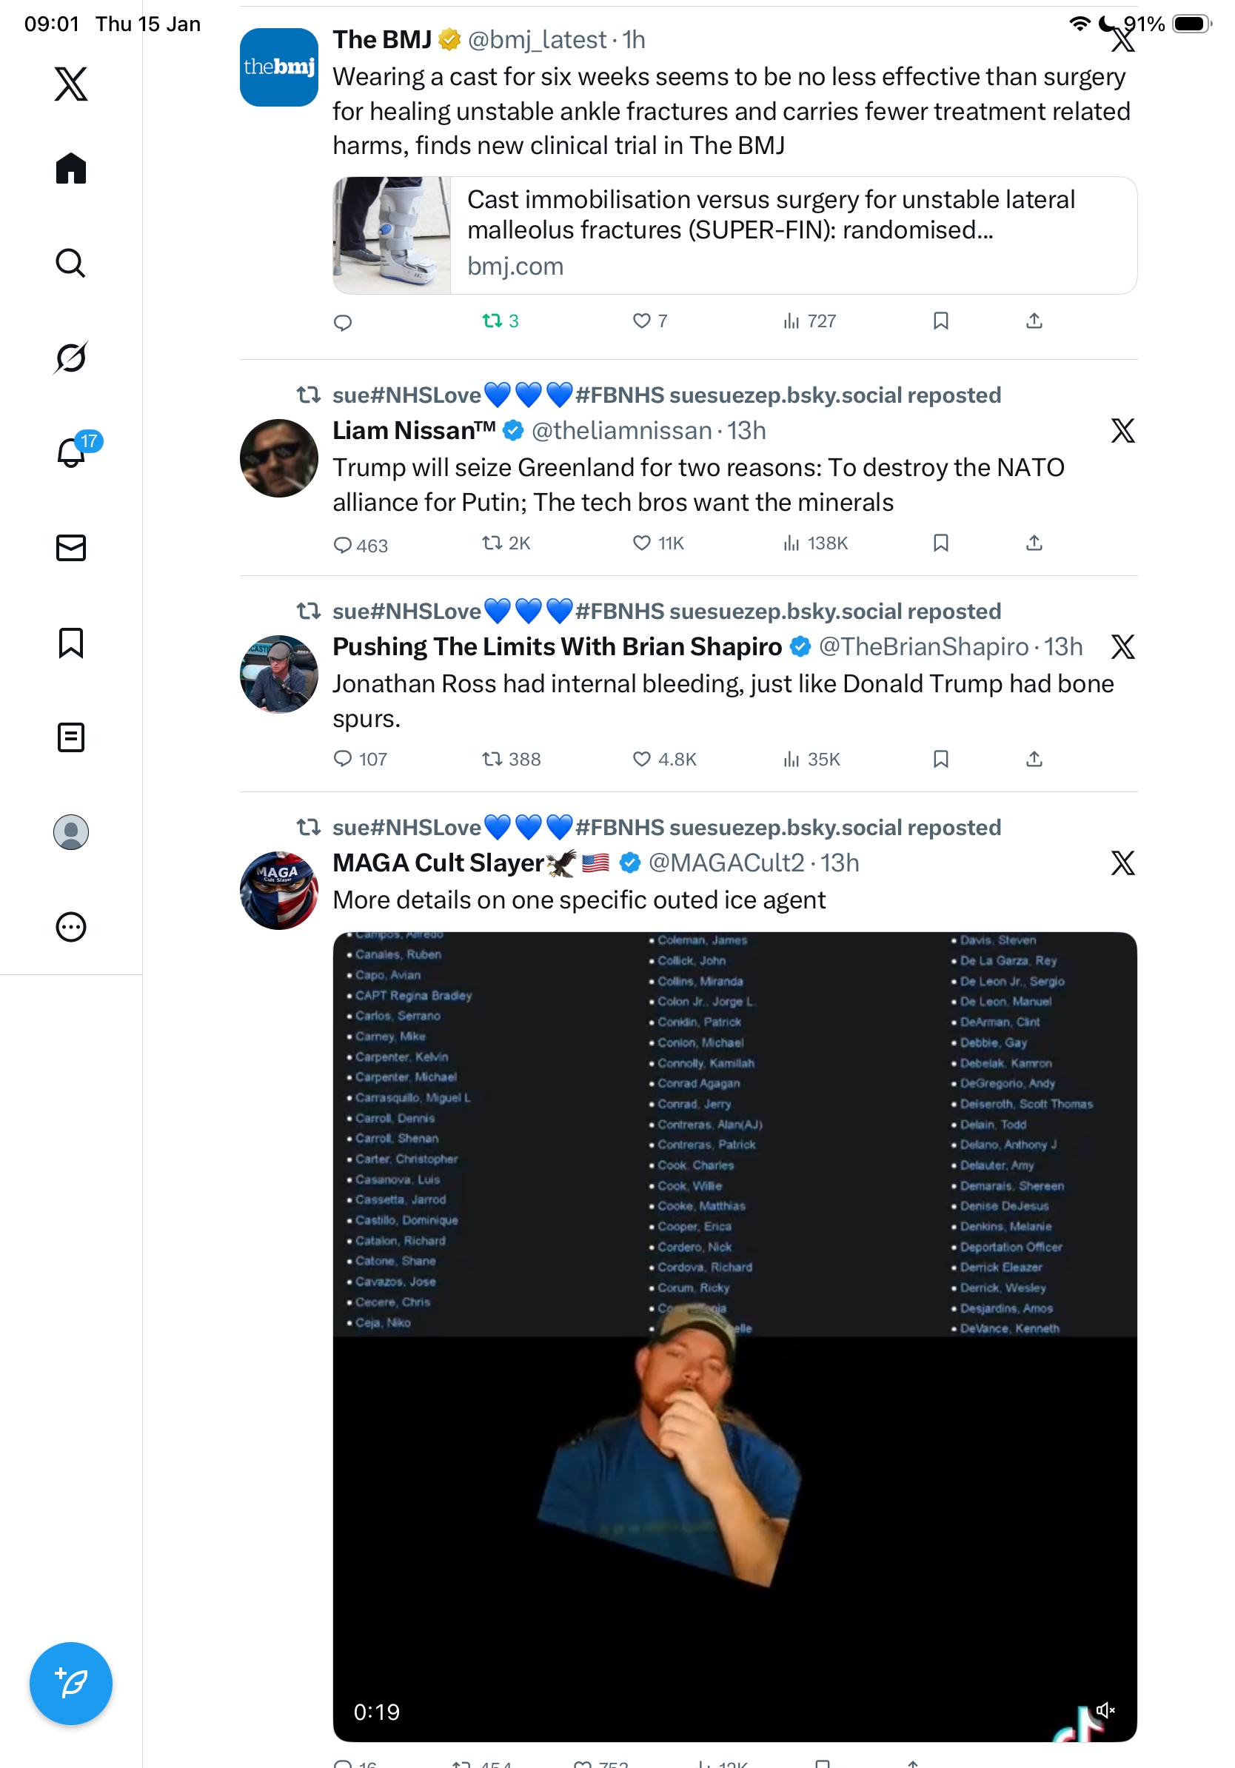1235x1768 pixels.
Task: Undo repost on The BMJ tweet
Action: [500, 321]
